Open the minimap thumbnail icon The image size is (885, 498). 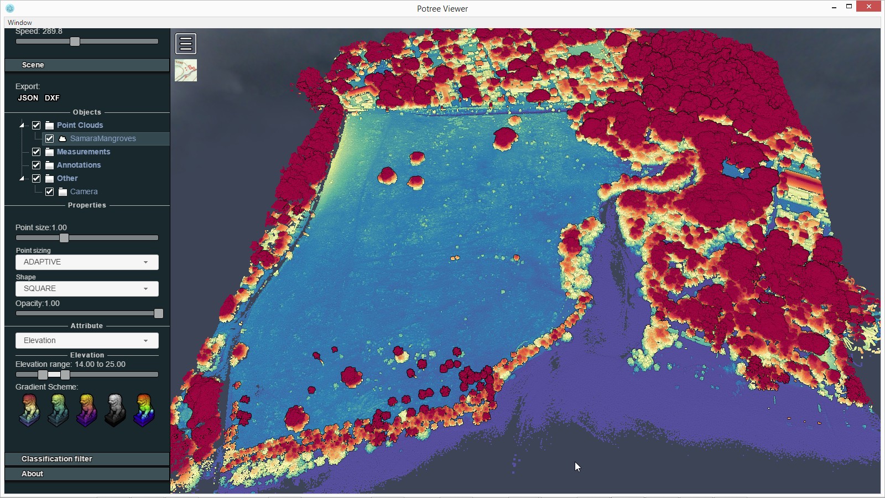click(186, 70)
